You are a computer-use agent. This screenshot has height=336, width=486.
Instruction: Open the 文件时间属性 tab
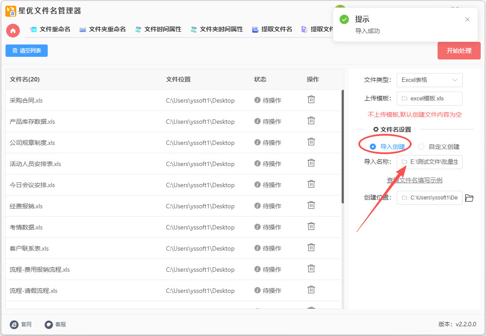click(158, 30)
